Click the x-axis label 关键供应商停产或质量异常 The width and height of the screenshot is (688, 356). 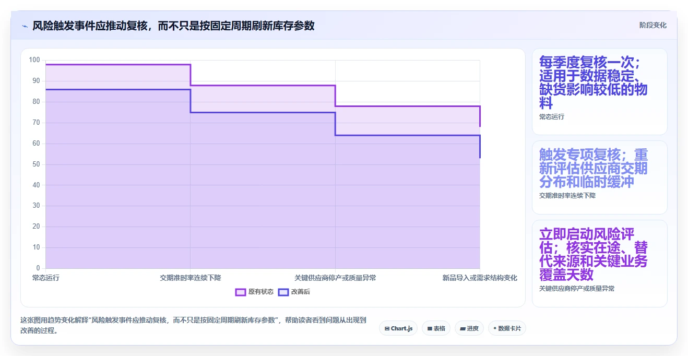click(335, 278)
